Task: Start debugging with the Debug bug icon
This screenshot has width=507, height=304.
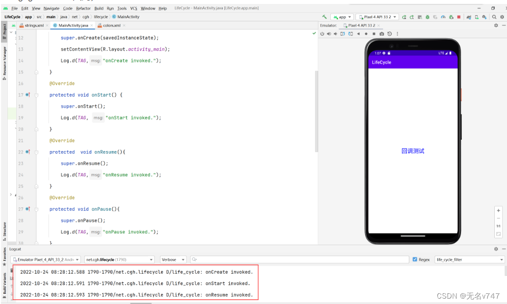Action: 427,16
